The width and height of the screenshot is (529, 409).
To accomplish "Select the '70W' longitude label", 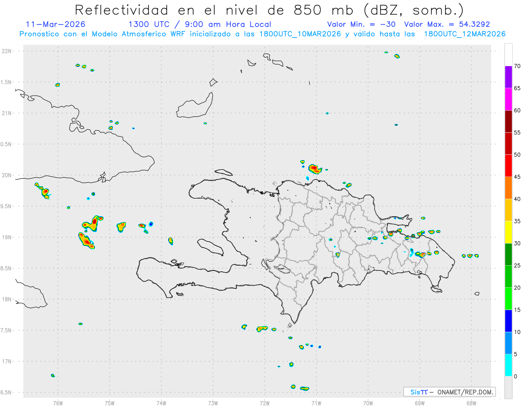I will click(x=368, y=403).
